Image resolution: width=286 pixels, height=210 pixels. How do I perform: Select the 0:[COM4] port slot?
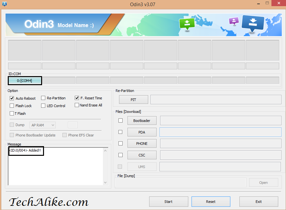point(25,81)
